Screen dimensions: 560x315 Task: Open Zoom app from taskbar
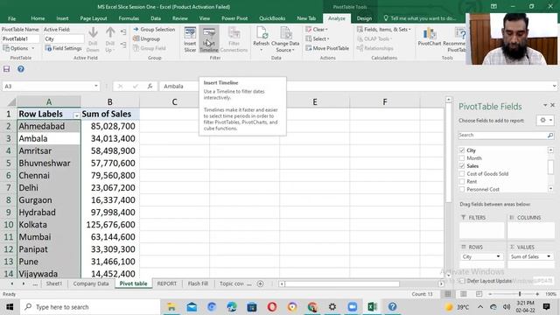point(353,307)
